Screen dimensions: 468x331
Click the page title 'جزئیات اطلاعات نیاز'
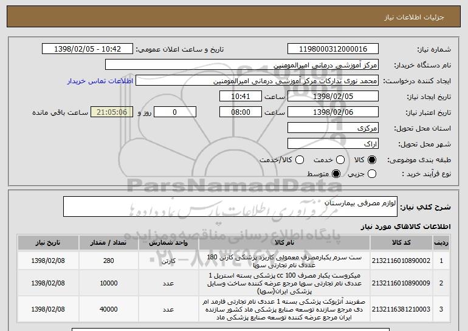click(414, 17)
